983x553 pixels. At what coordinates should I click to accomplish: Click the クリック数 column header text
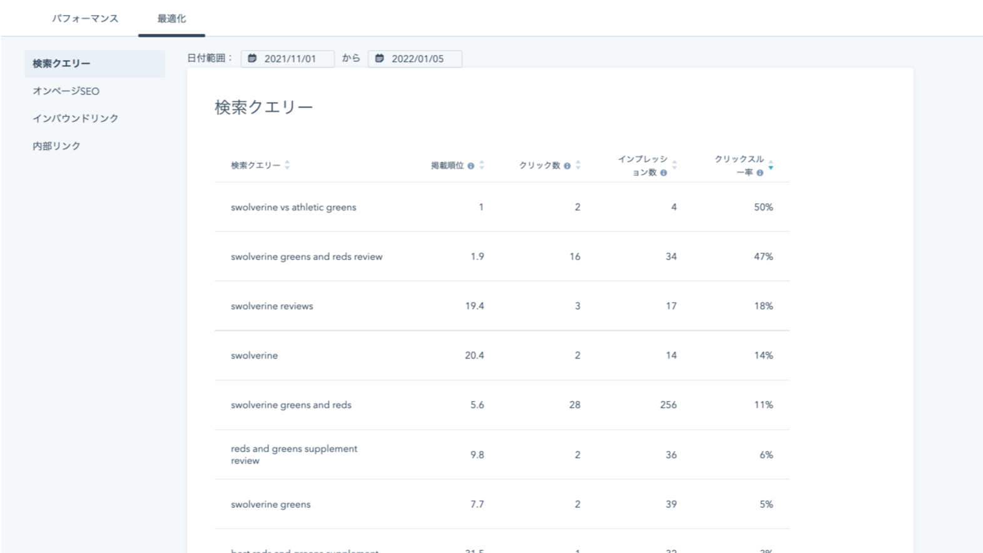[x=539, y=165]
